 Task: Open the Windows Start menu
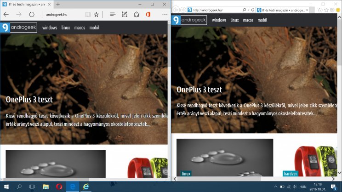coord(6,187)
